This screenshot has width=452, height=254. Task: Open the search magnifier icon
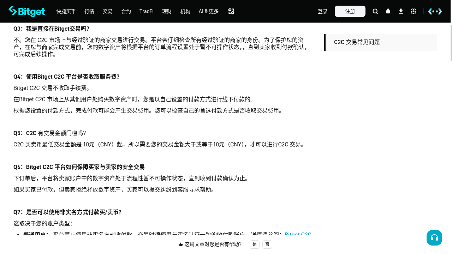[375, 11]
